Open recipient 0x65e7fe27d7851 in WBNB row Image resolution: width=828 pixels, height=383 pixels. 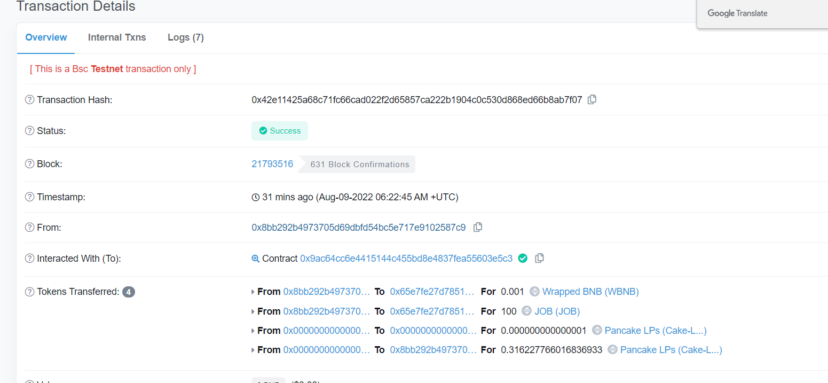[432, 292]
